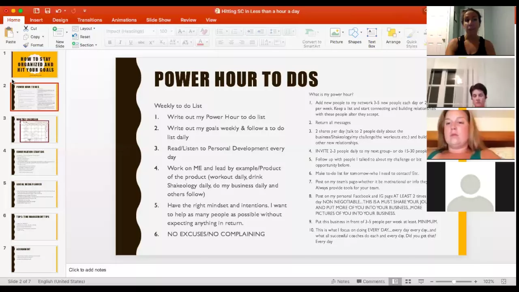Viewport: 519px width, 292px height.
Task: Toggle Italic formatting
Action: click(120, 43)
